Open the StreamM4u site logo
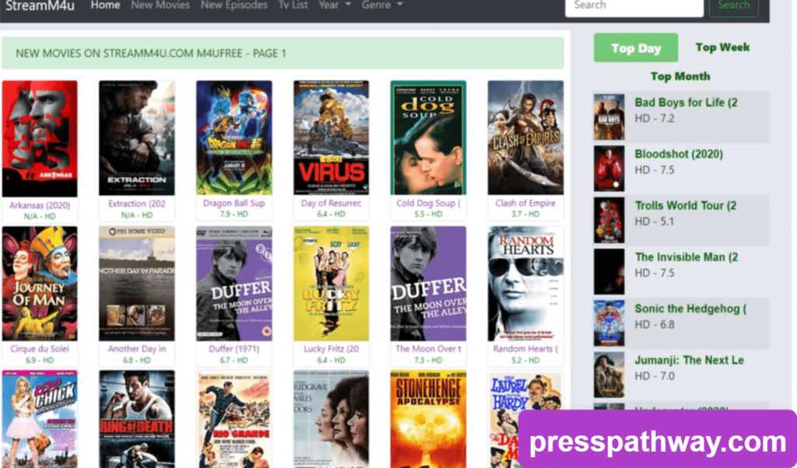 pos(40,5)
